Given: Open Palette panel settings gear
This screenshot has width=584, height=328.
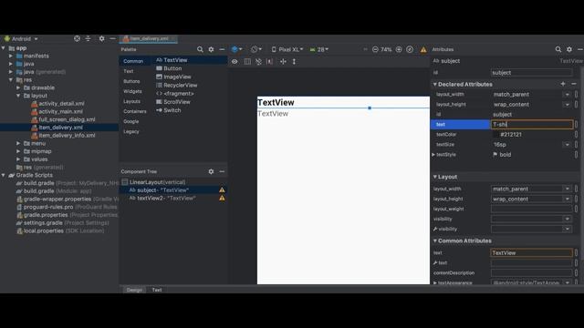Looking at the screenshot, I should [211, 49].
